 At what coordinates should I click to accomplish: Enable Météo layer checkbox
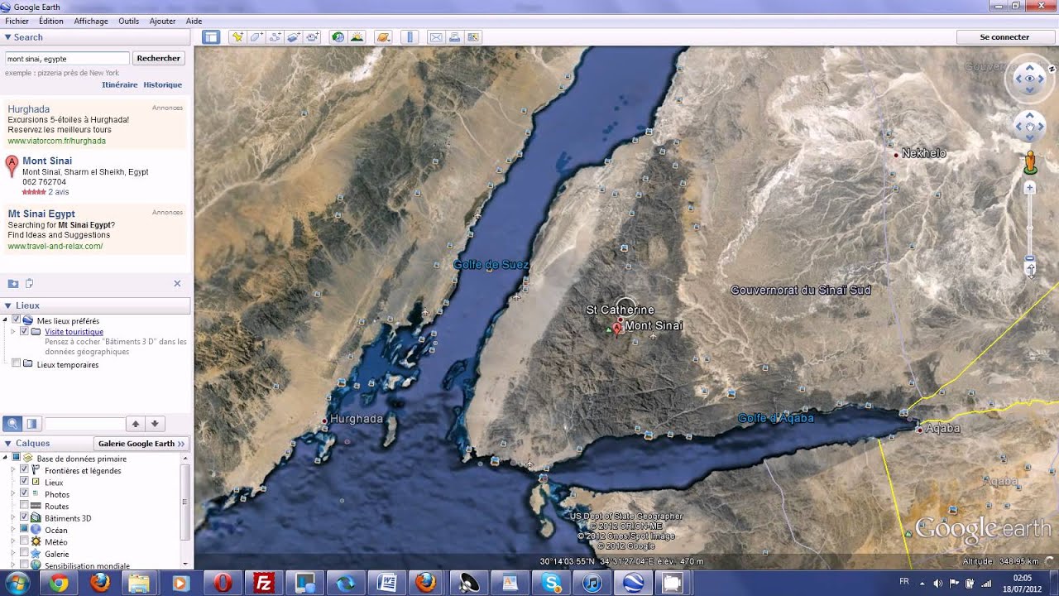point(24,541)
